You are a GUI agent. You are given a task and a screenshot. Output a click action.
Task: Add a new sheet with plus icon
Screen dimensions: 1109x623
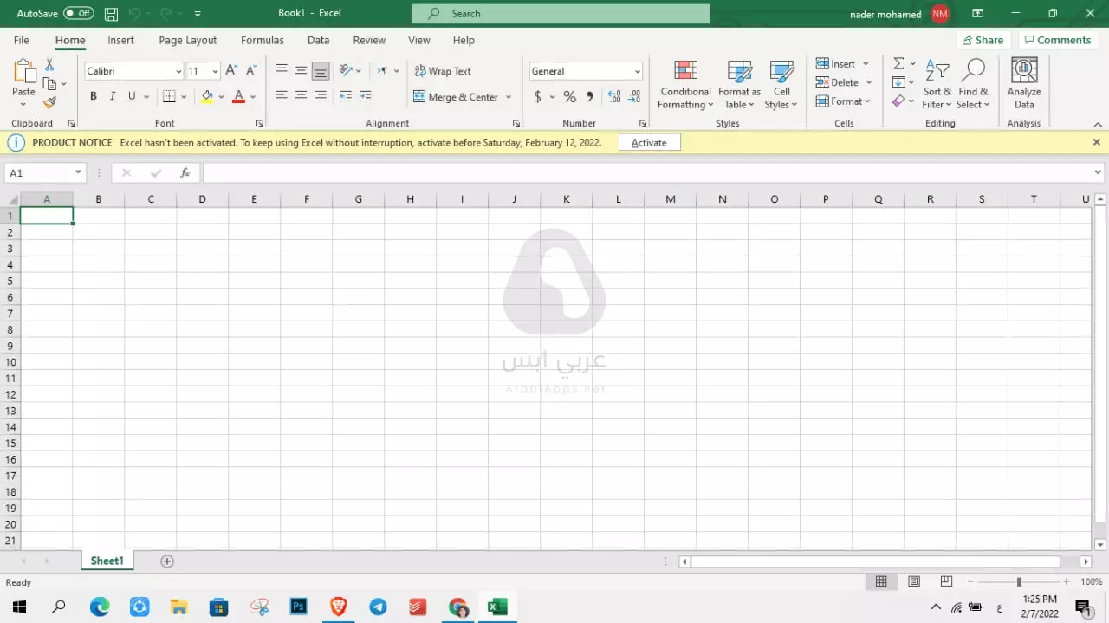[167, 561]
